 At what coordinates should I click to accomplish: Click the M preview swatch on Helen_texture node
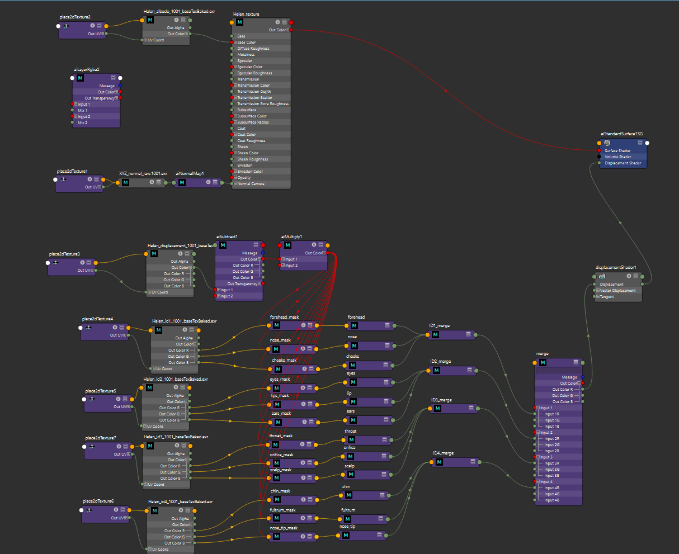coord(239,22)
